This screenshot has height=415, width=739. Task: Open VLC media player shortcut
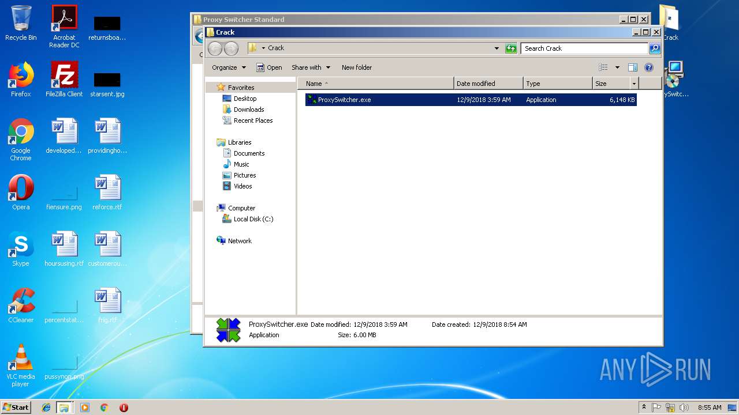pyautogui.click(x=21, y=365)
